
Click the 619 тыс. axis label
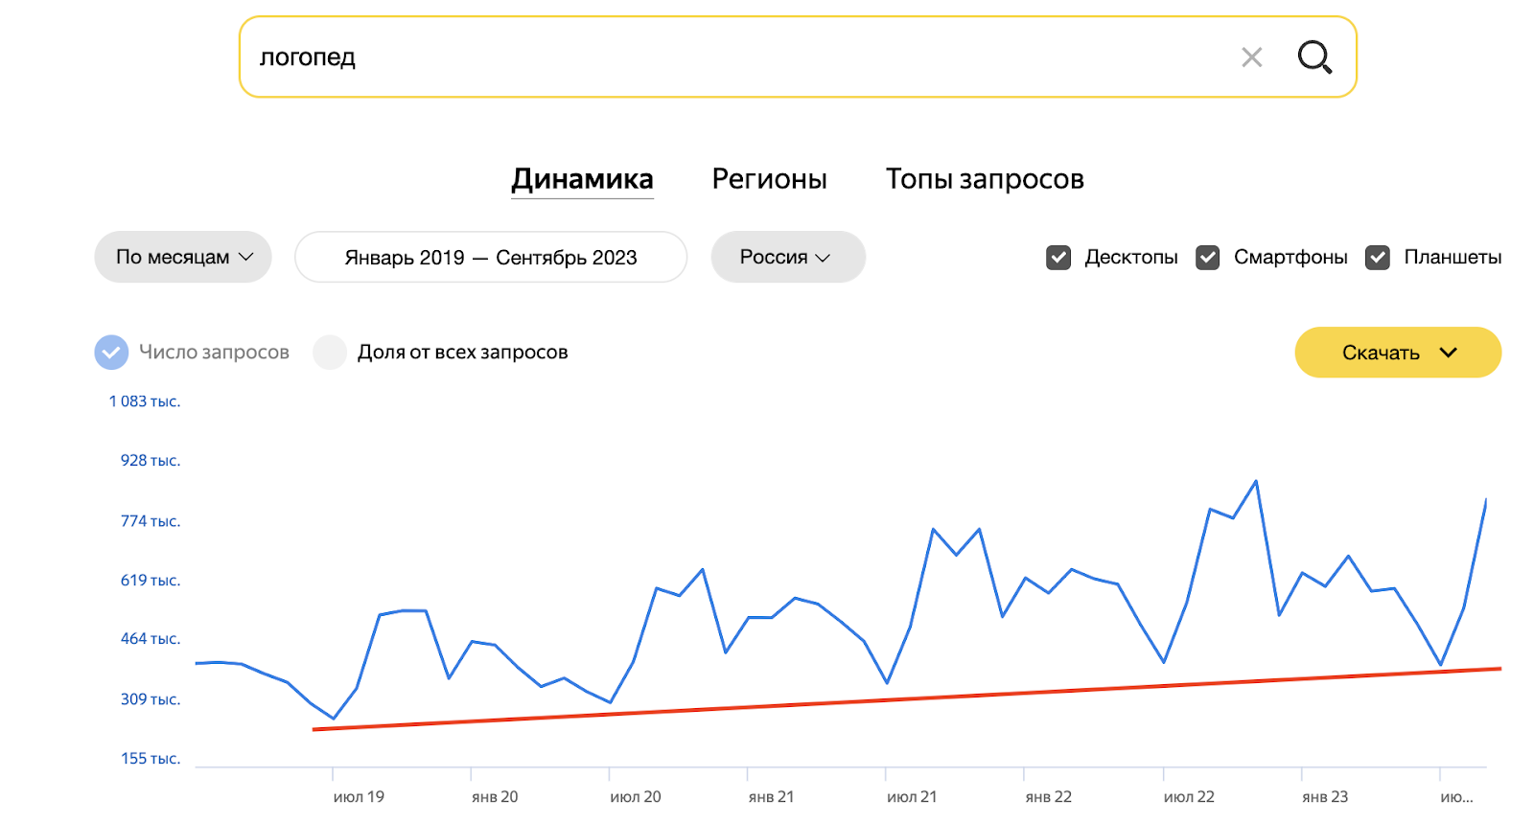(x=151, y=581)
